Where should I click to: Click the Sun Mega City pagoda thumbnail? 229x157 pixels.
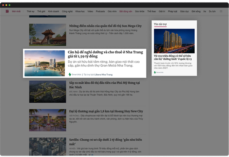coord(48,35)
